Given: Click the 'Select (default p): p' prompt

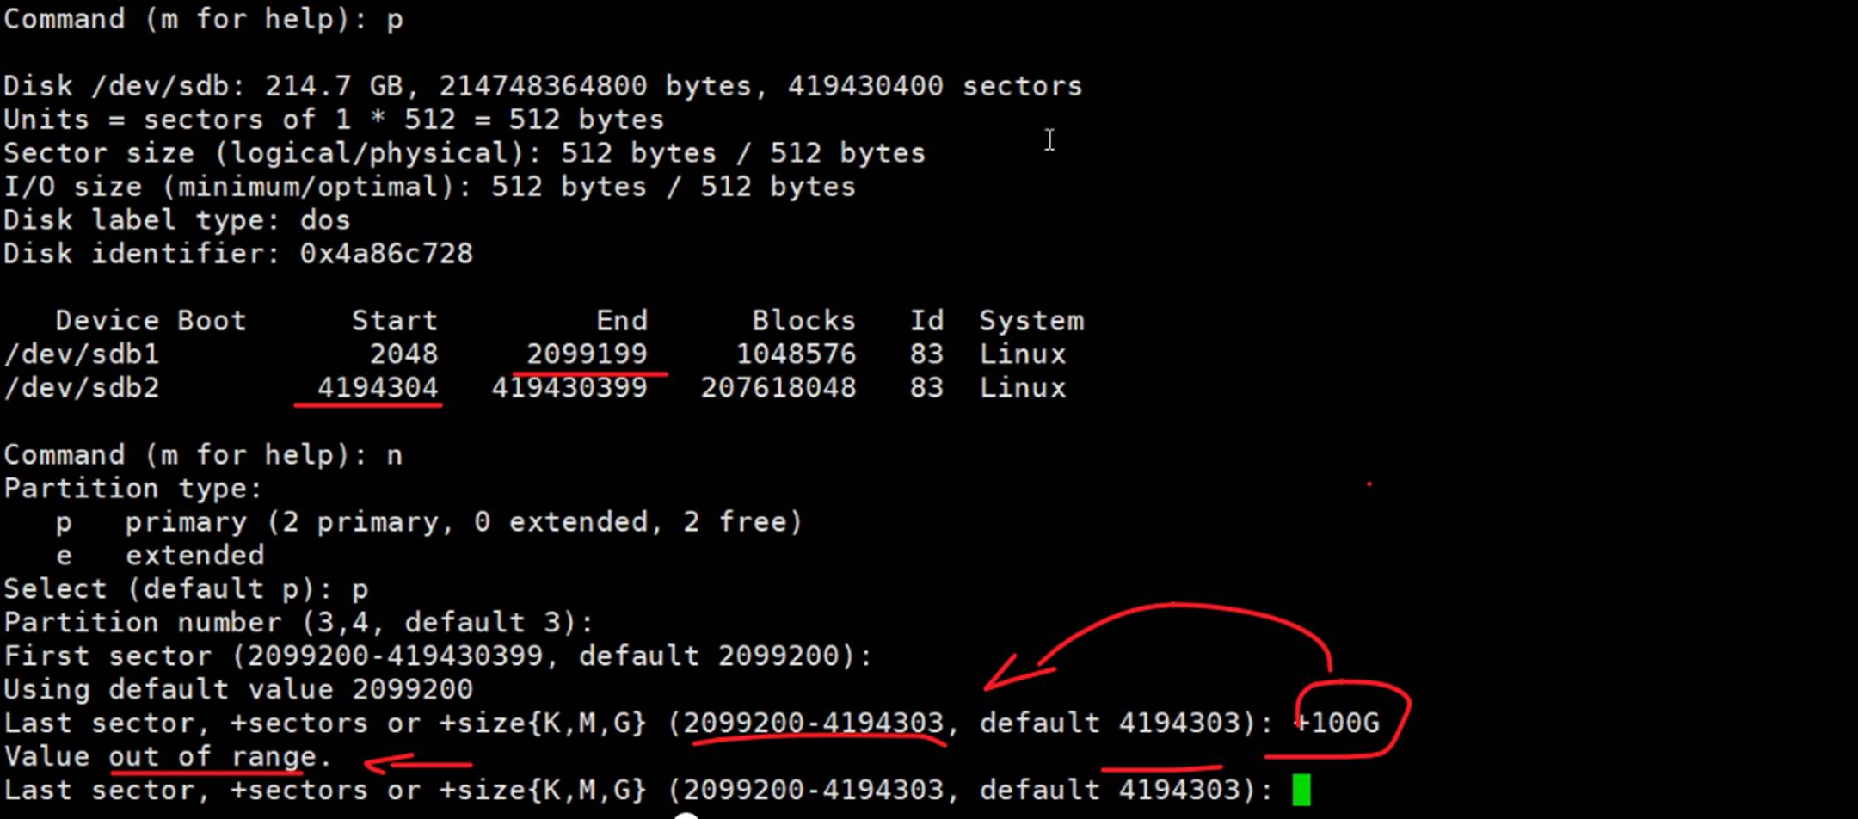Looking at the screenshot, I should [186, 589].
